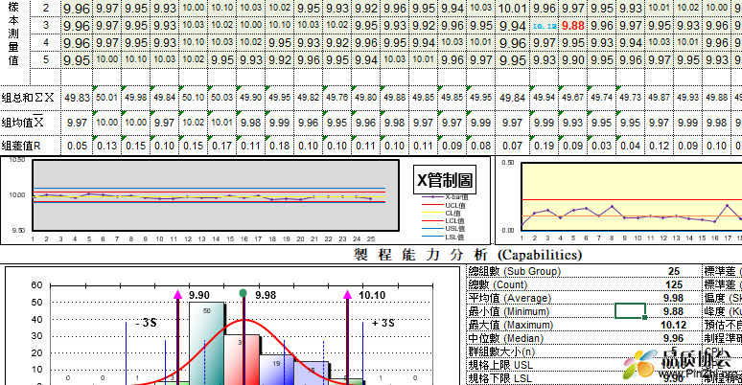
Task: Select group sum cell 50.01
Action: pos(107,98)
